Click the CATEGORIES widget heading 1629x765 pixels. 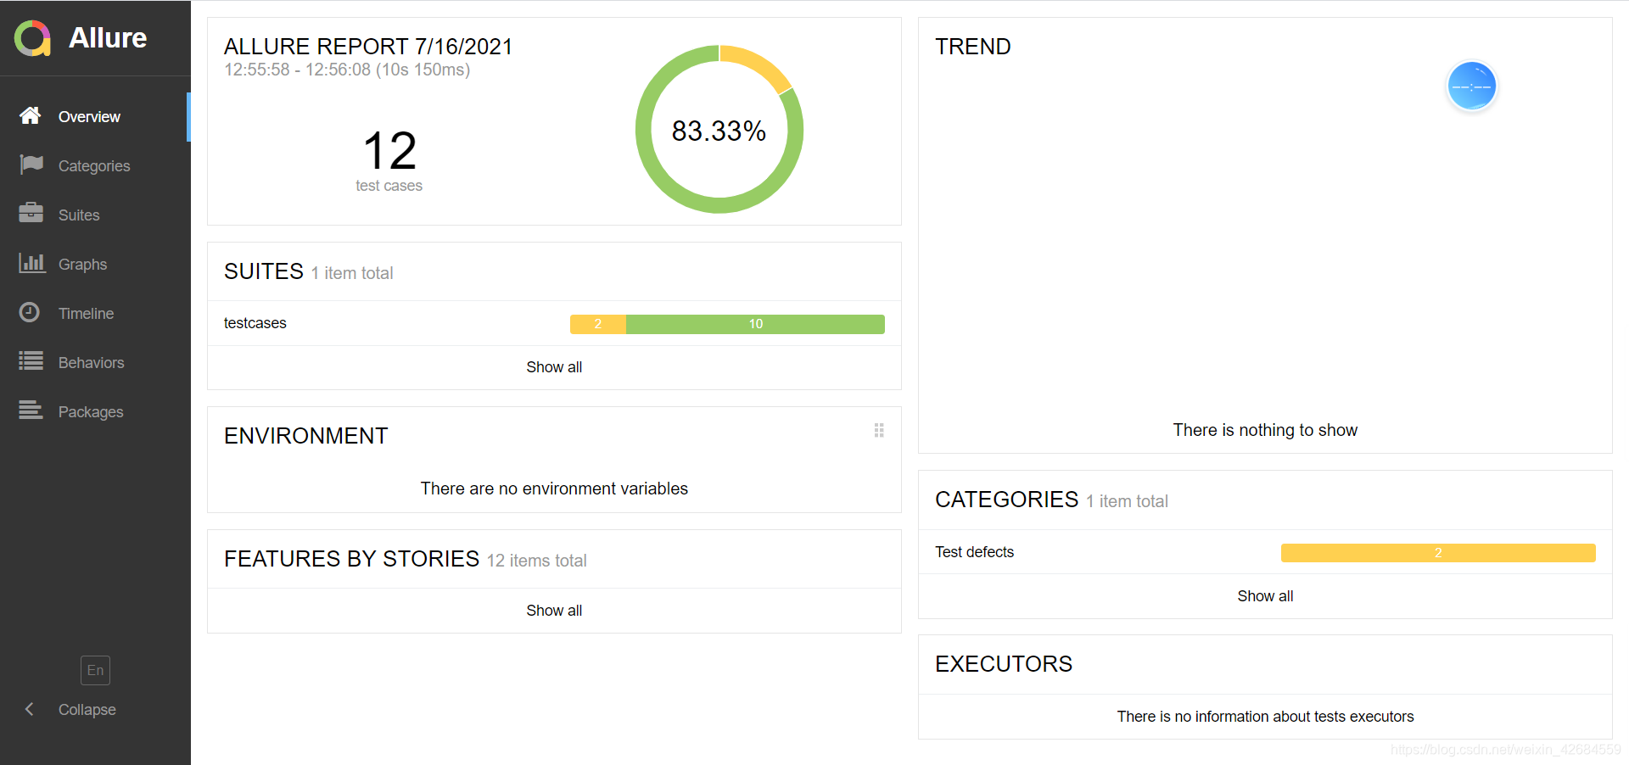(1006, 500)
